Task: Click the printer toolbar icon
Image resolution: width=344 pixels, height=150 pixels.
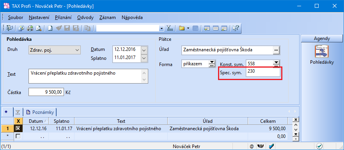Action: point(30,28)
